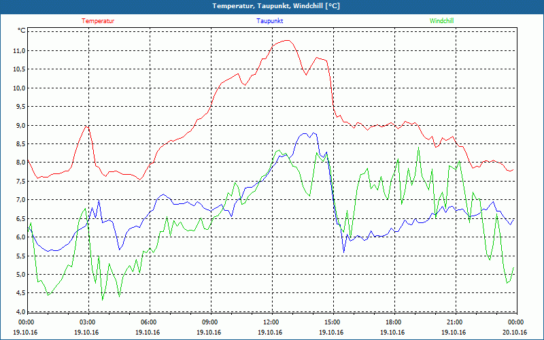Click the 7,0 y-axis value

[x=20, y=200]
